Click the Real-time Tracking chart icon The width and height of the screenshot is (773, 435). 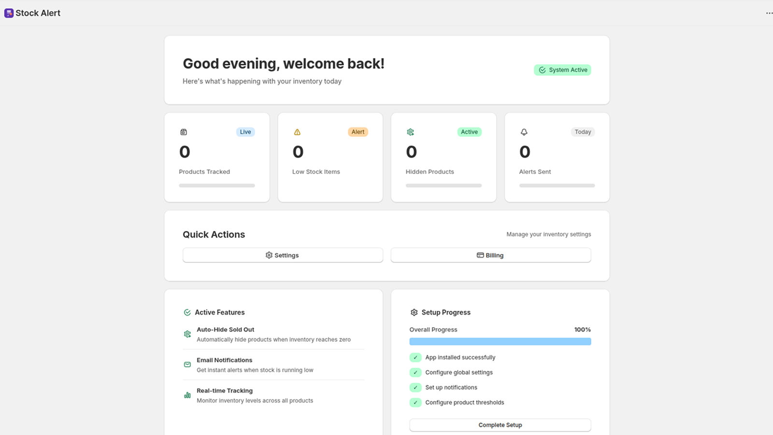tap(187, 395)
